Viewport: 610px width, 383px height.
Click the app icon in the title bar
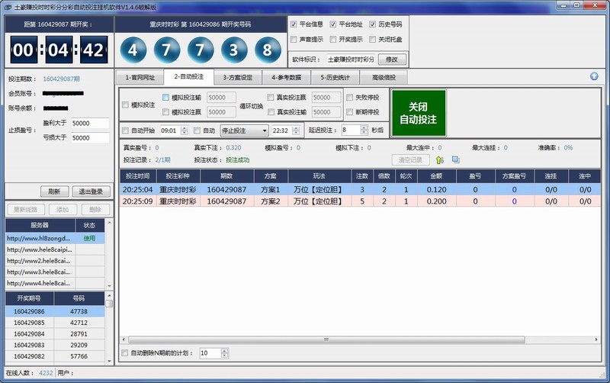pos(7,6)
